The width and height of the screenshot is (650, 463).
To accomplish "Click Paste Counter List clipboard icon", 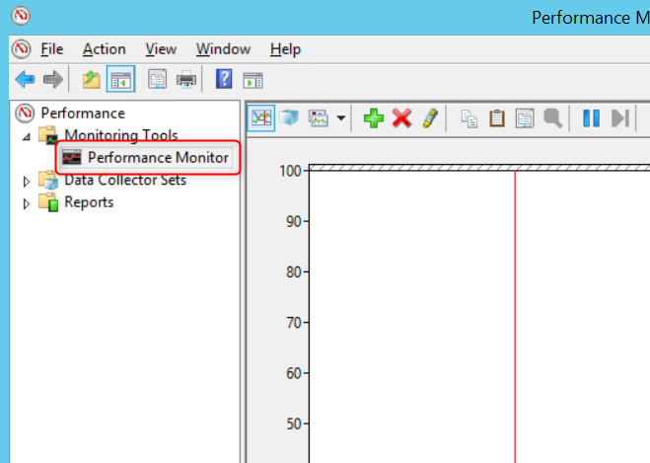I will [x=496, y=118].
